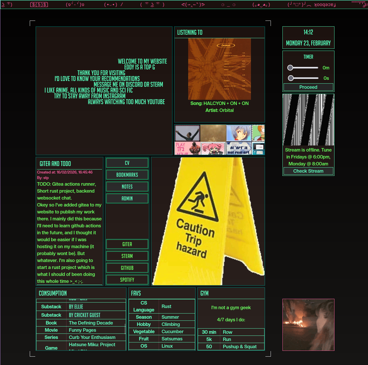
Task: Click the Consumption heading
Action: (53, 293)
